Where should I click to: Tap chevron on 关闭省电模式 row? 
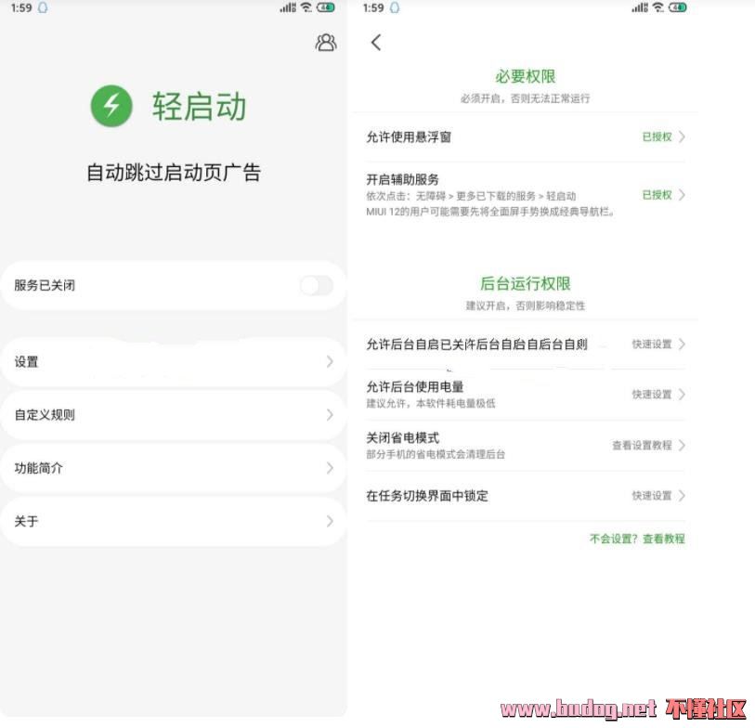682,446
